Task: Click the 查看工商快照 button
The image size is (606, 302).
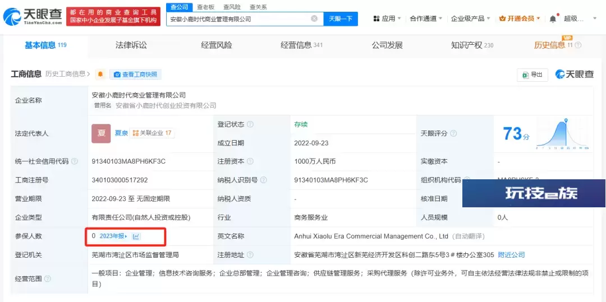Action: 136,75
